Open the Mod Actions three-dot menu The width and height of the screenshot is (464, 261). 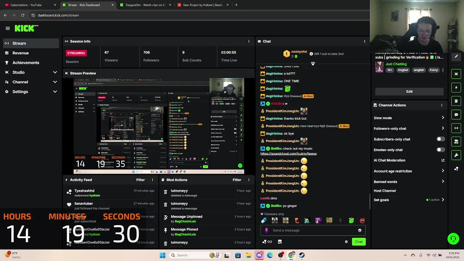(249, 180)
